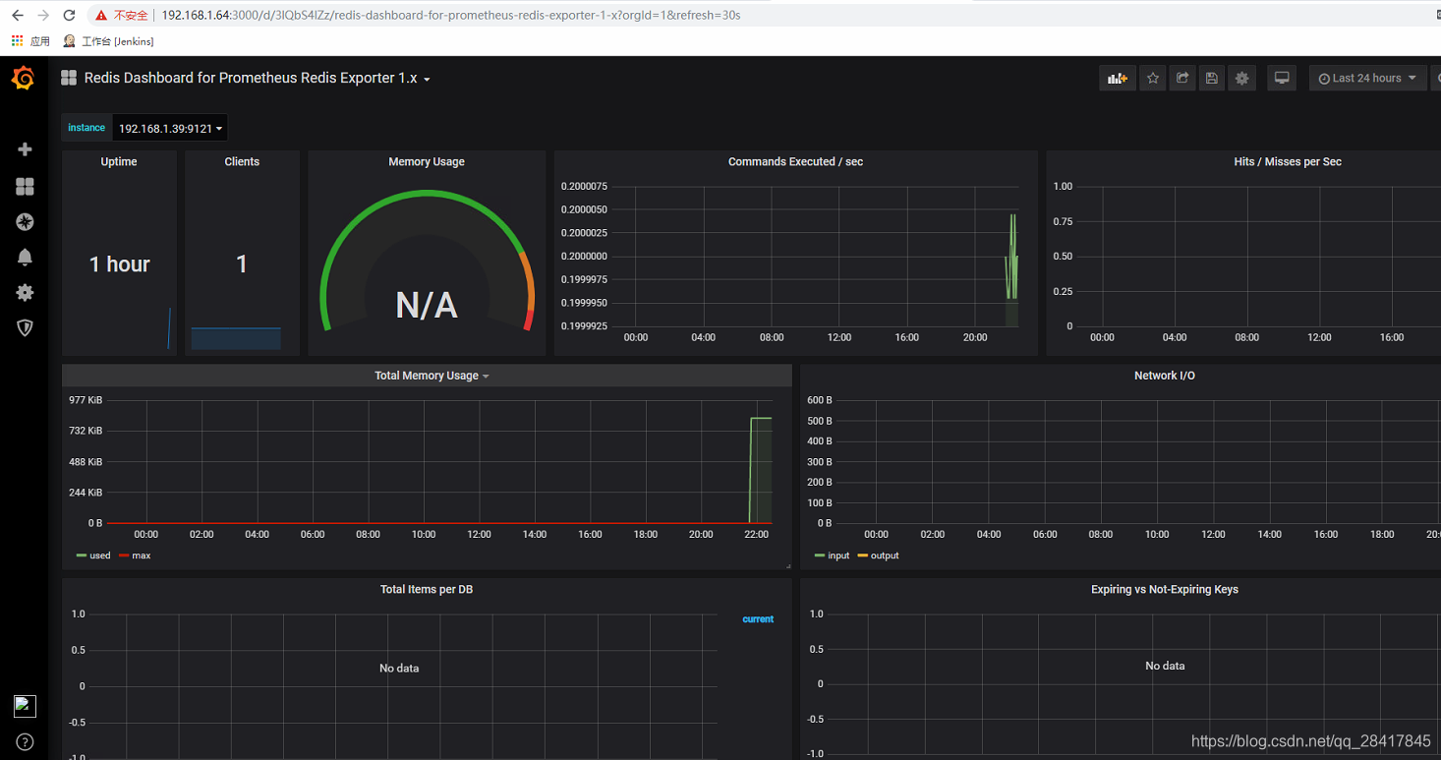The height and width of the screenshot is (760, 1441).
Task: Go back with browser back arrow
Action: pos(18,16)
